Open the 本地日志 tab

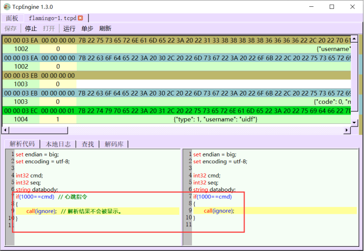click(58, 144)
